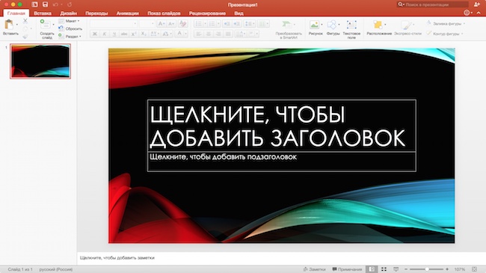Center the text alignment
Screen dimensions: 486x273
click(209, 34)
